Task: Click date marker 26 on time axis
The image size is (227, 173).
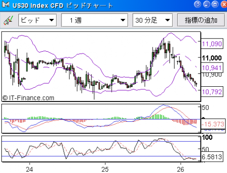Action: tap(181, 169)
